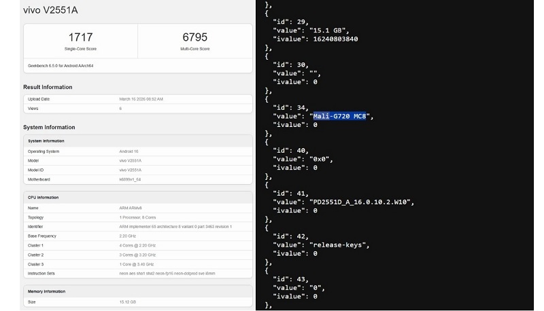The image size is (544, 311).
Task: Select the JSON ivalue 16240803840
Action: (x=335, y=39)
